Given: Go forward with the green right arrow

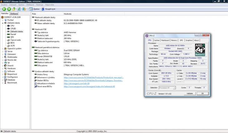Looking at the screenshot, I should [9, 9].
